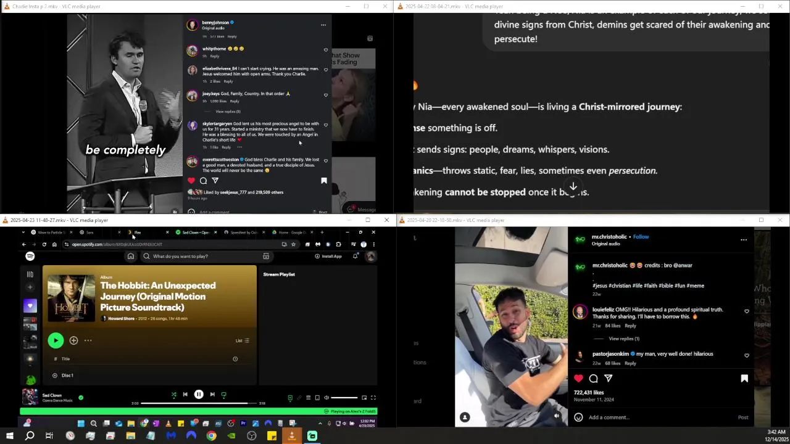This screenshot has width=790, height=444.
Task: Click 'Playing on Alex's Z Fold5' bar
Action: click(x=198, y=411)
